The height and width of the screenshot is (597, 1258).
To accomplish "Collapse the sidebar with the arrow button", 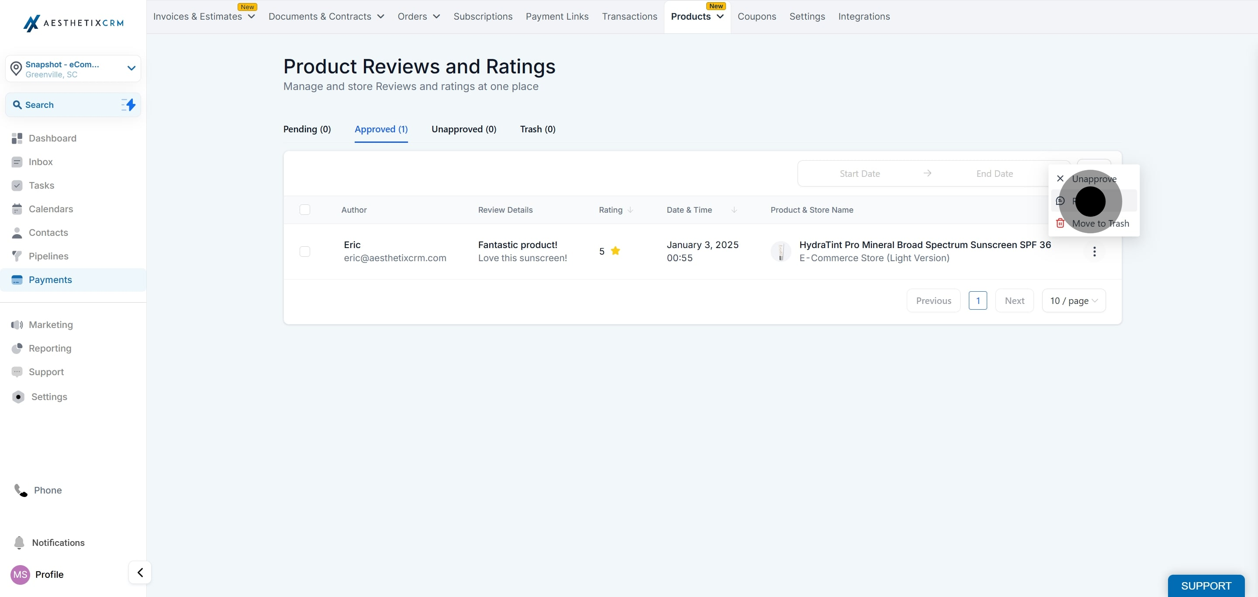I will click(x=140, y=572).
